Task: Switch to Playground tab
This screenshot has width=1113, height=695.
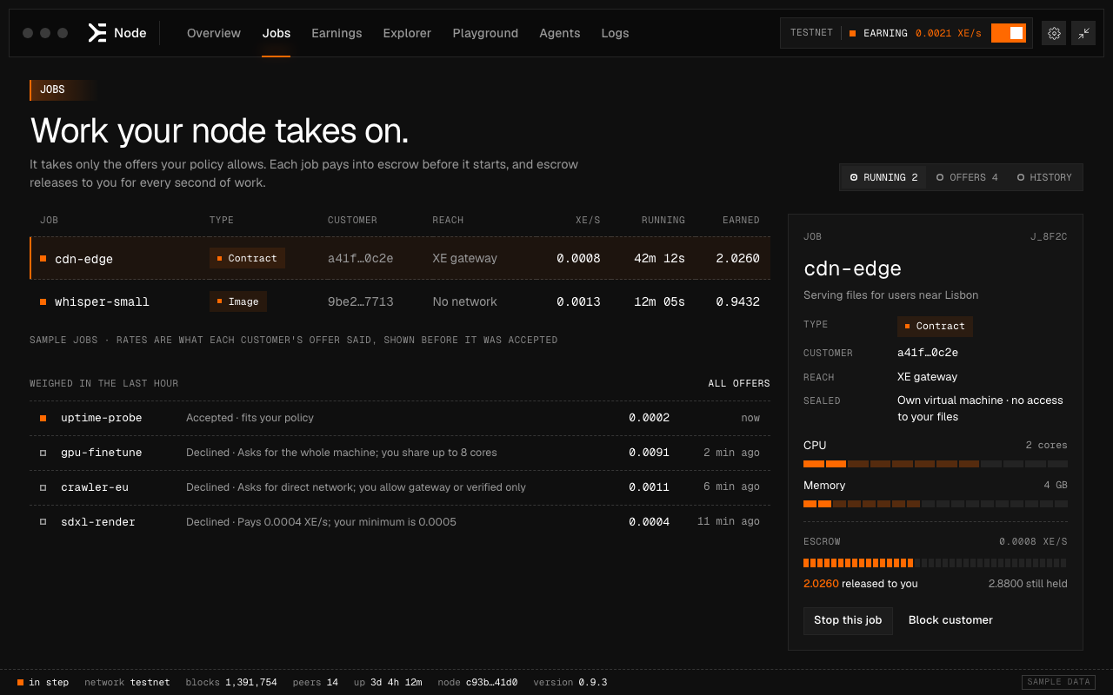Action: click(485, 33)
